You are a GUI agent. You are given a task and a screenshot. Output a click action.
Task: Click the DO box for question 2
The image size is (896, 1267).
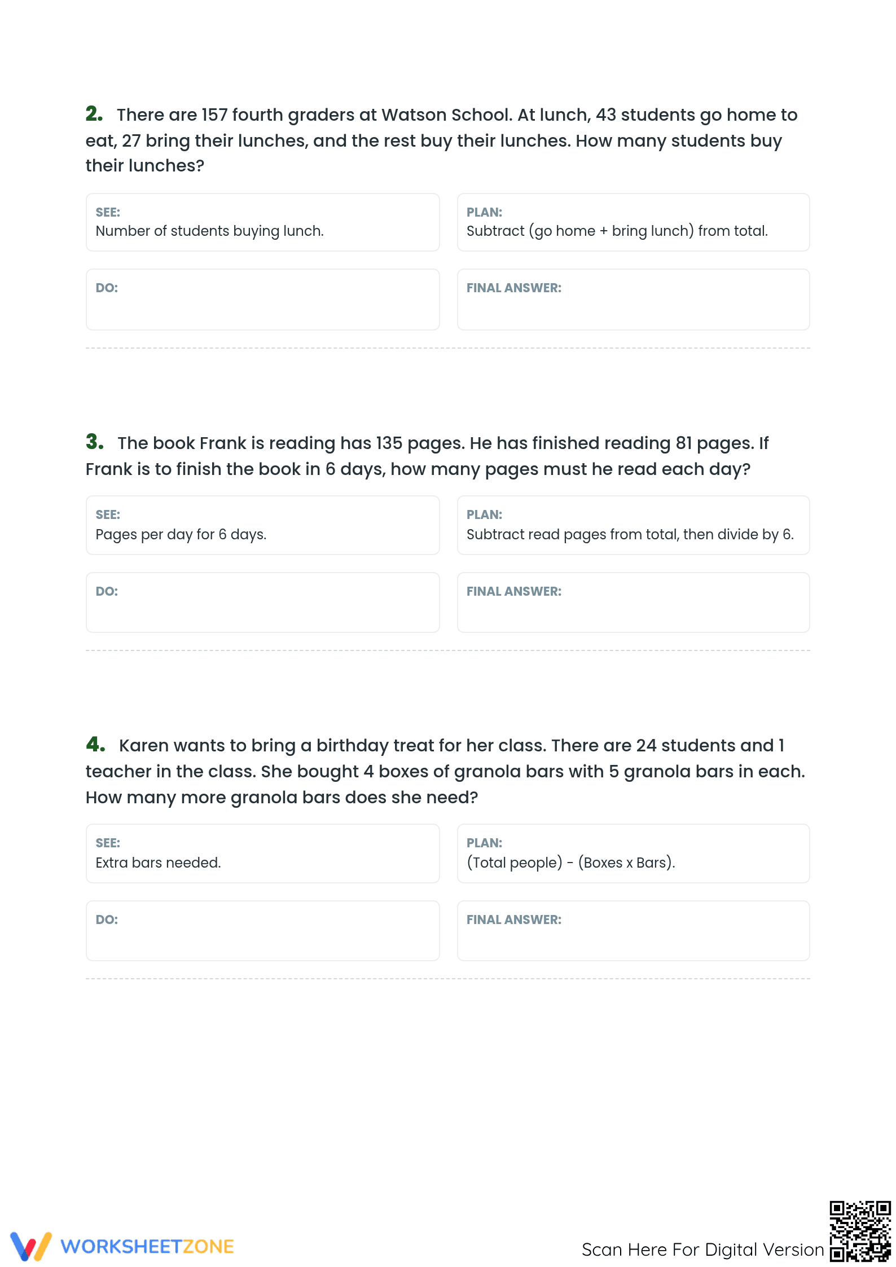pos(262,300)
